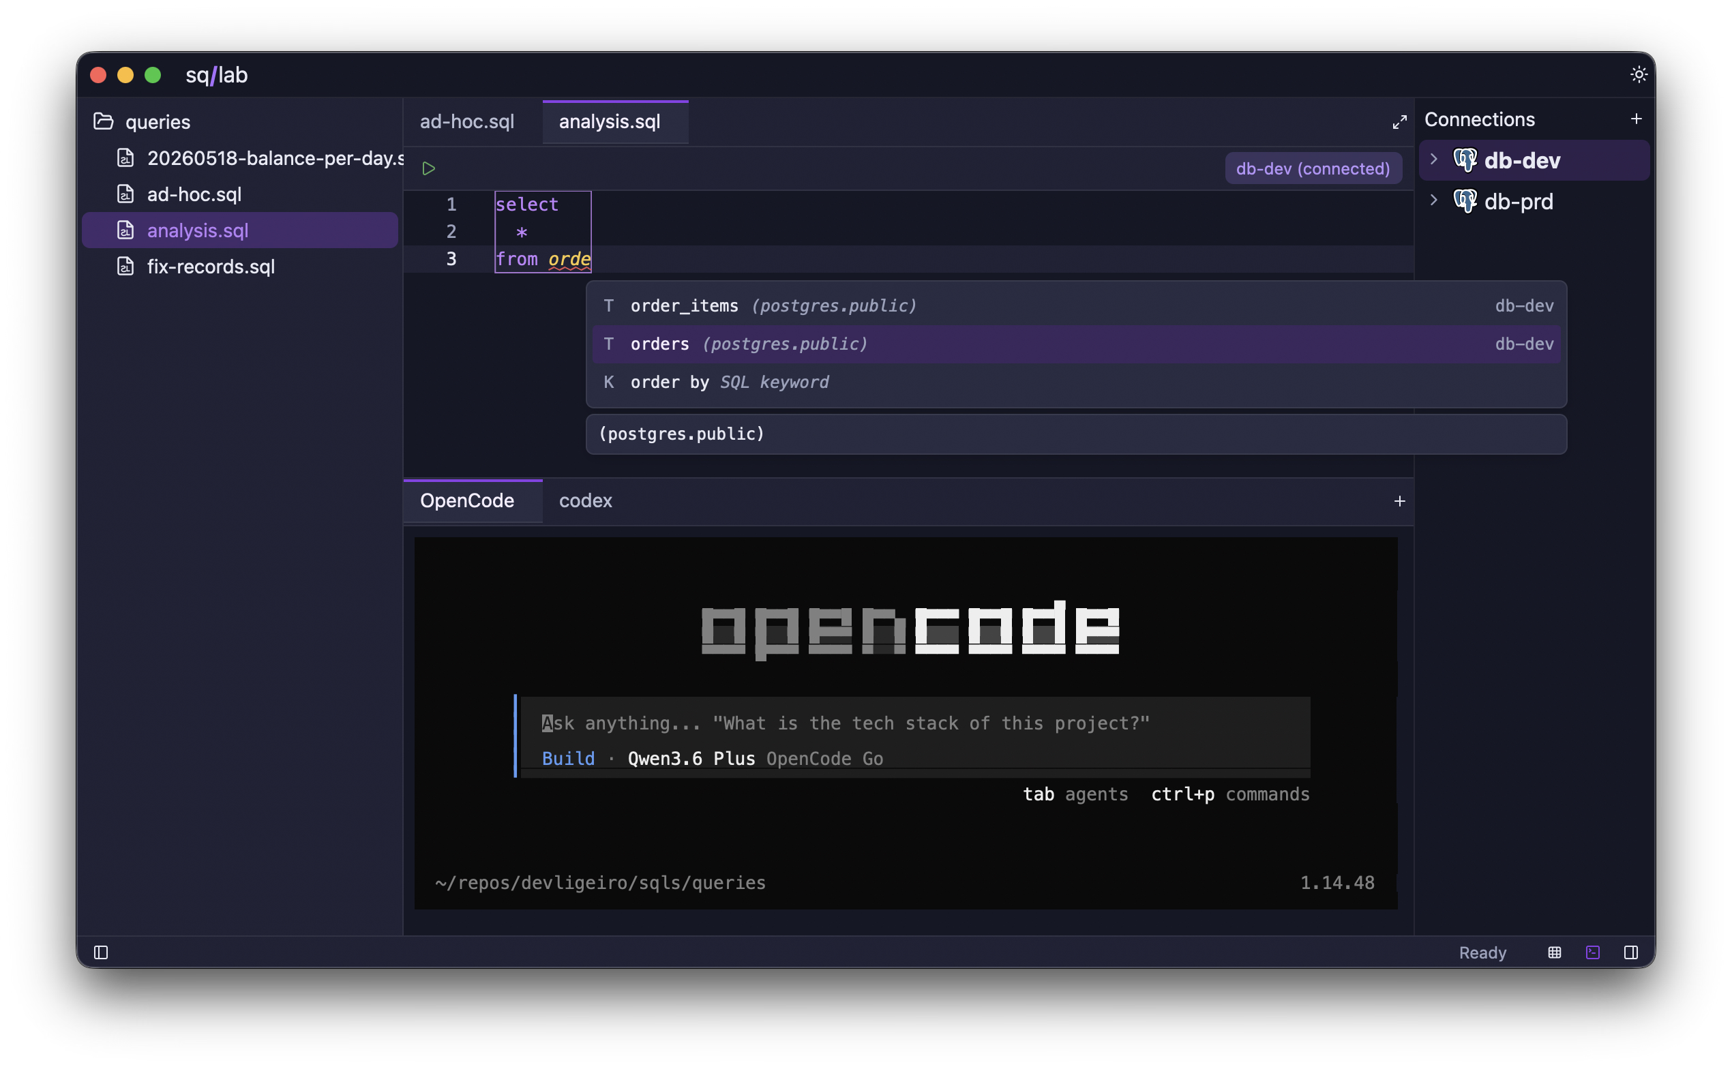This screenshot has width=1732, height=1069.
Task: Click the Ready status bar text
Action: tap(1482, 952)
